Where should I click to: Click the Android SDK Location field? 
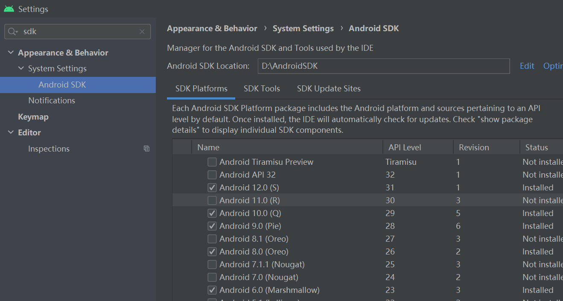384,66
